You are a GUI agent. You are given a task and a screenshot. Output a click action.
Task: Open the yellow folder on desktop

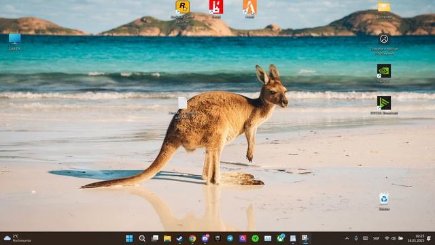click(384, 10)
